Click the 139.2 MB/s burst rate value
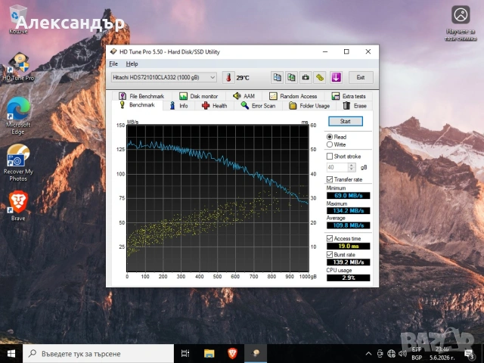 coord(348,262)
